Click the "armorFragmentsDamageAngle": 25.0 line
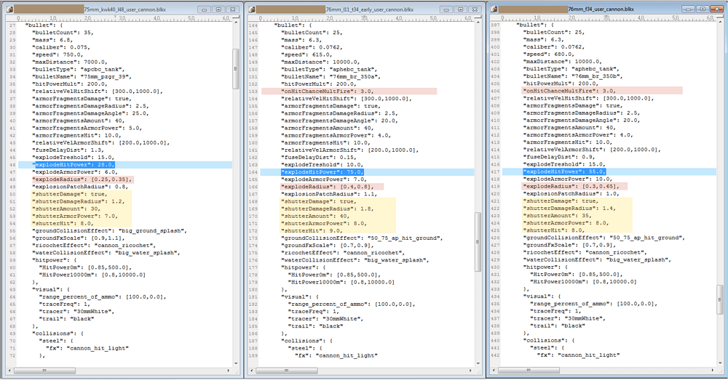The width and height of the screenshot is (728, 380). [x=90, y=113]
